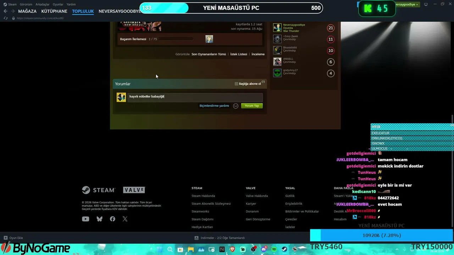This screenshot has width=454, height=255.
Task: Open ANGELL's friend avatar
Action: 277,62
